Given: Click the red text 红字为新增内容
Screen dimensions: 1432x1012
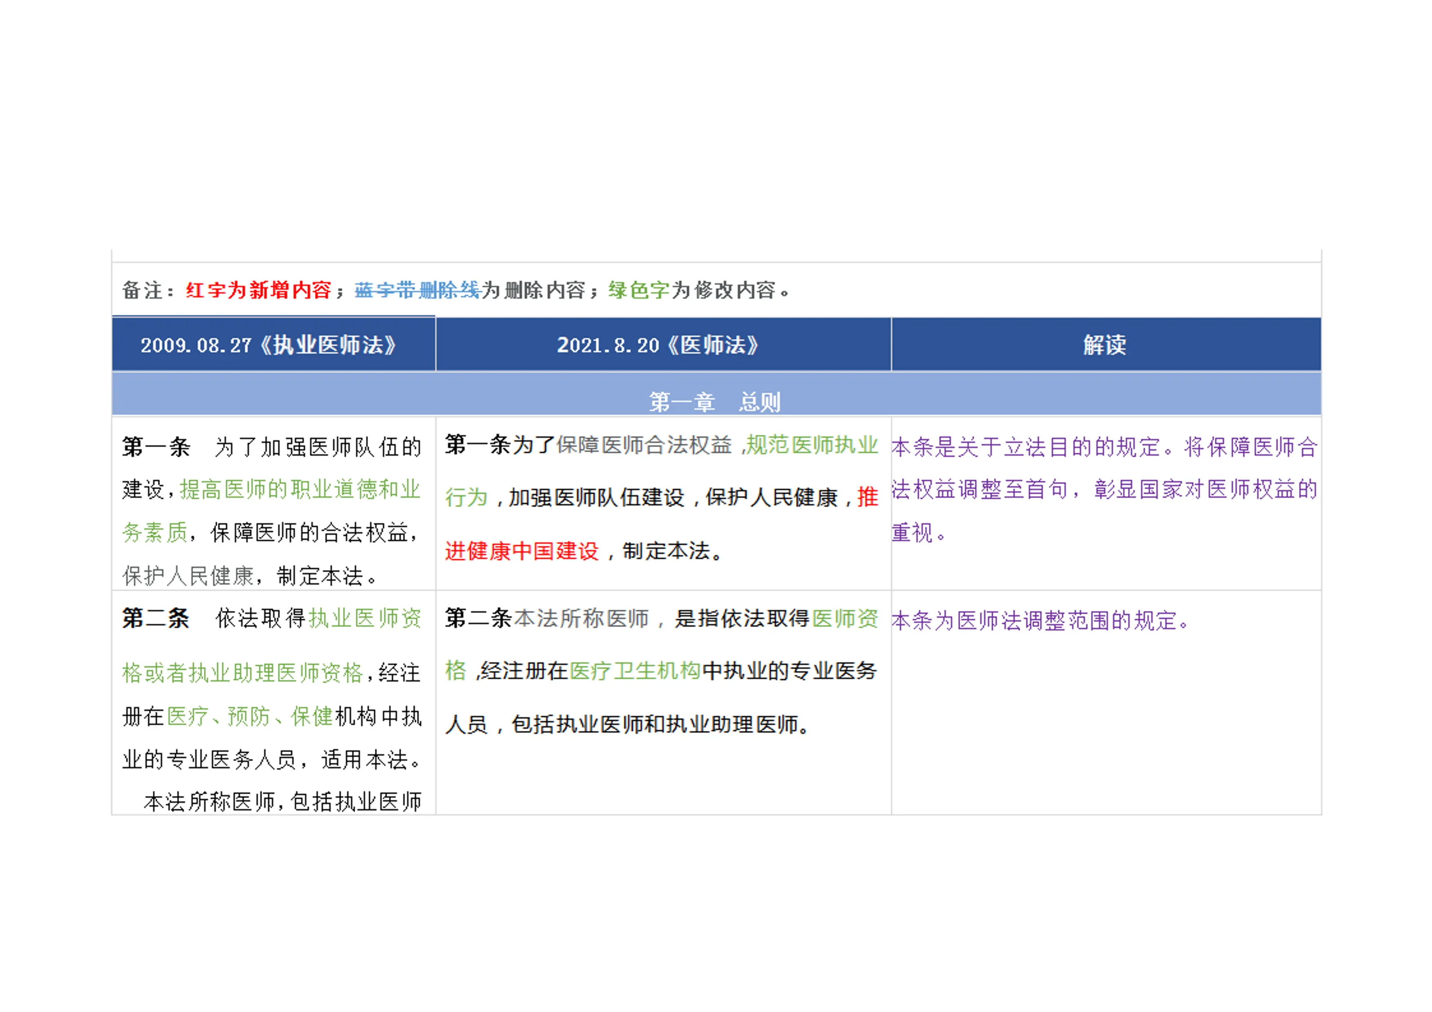Looking at the screenshot, I should coord(258,290).
